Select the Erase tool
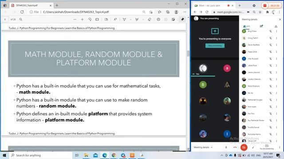The width and height of the screenshot is (284, 159). [x=150, y=19]
